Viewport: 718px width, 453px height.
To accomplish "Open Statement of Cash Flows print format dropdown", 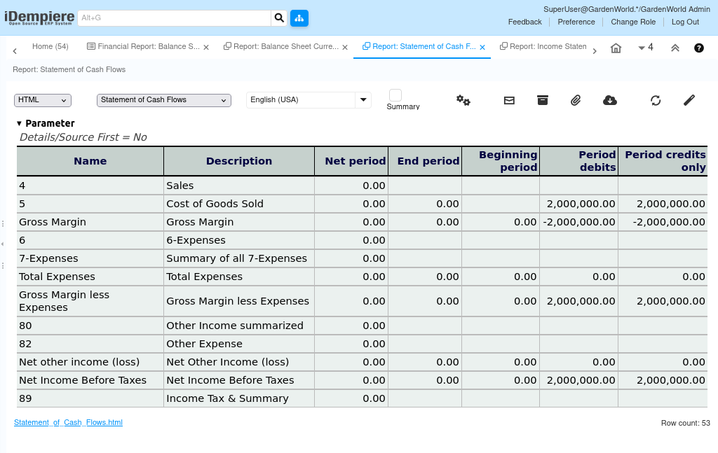I will tap(164, 100).
